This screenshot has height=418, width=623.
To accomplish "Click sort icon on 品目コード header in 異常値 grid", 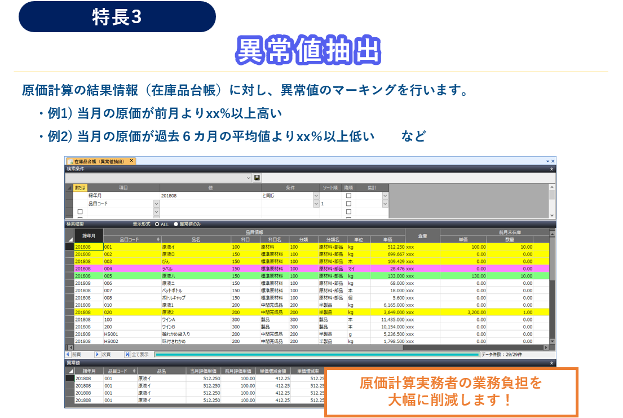I will click(x=134, y=371).
